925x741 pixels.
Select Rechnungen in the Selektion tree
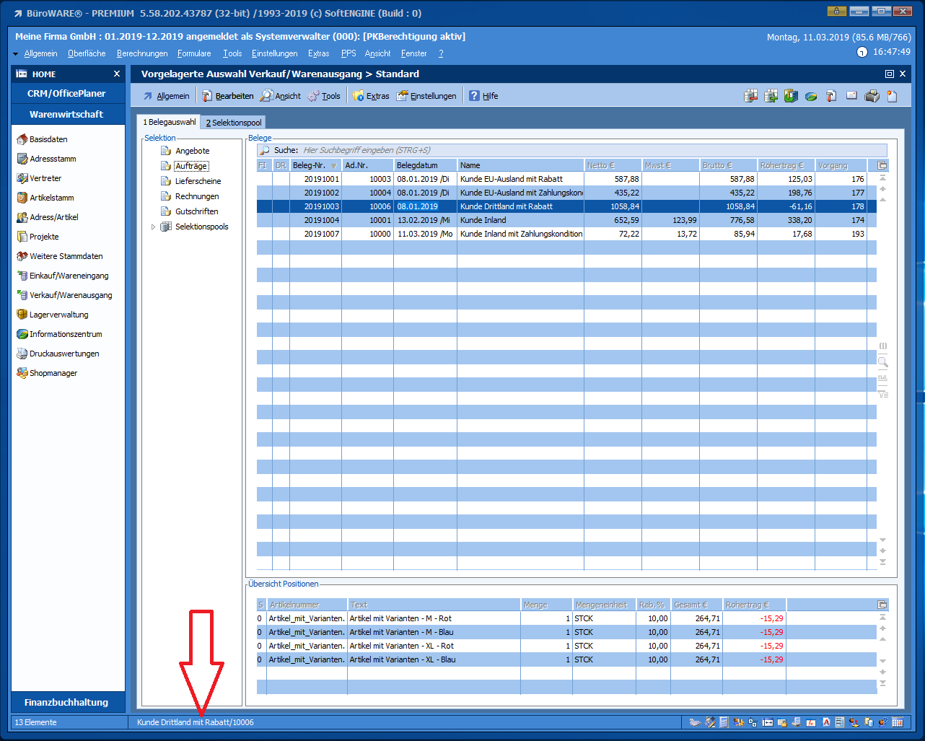(196, 196)
